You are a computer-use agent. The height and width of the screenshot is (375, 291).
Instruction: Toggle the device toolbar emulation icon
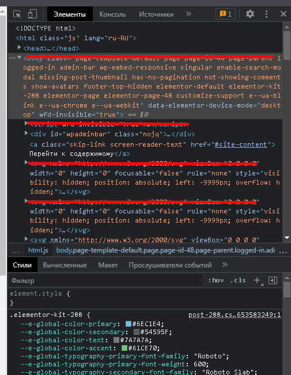click(32, 14)
